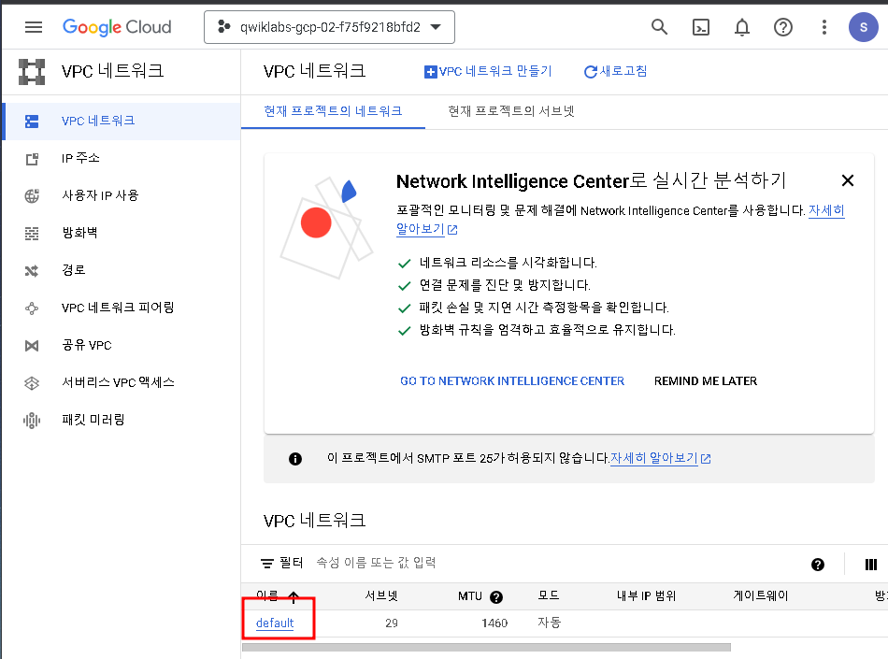
Task: Click the info icon in SMTP notice
Action: 295,459
